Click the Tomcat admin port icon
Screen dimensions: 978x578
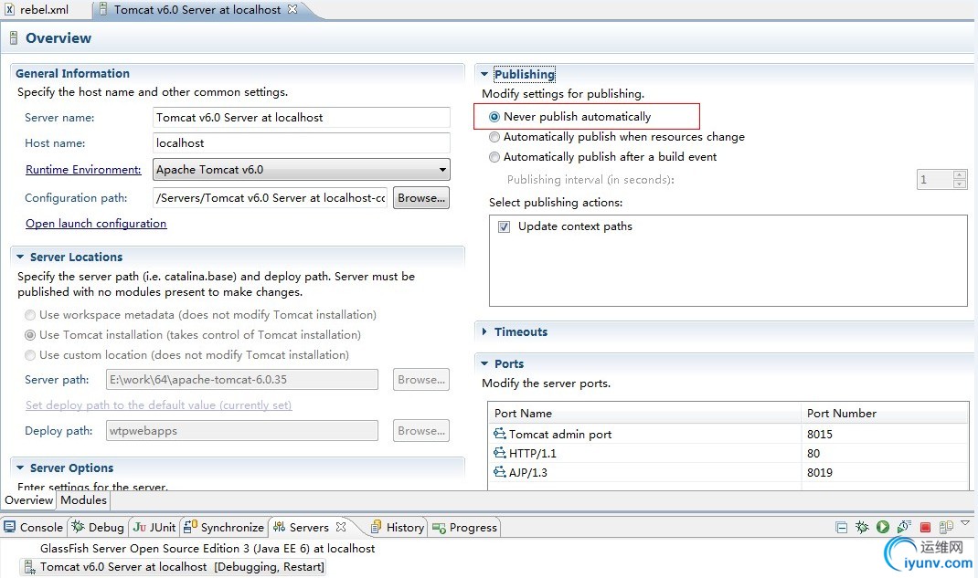(500, 434)
